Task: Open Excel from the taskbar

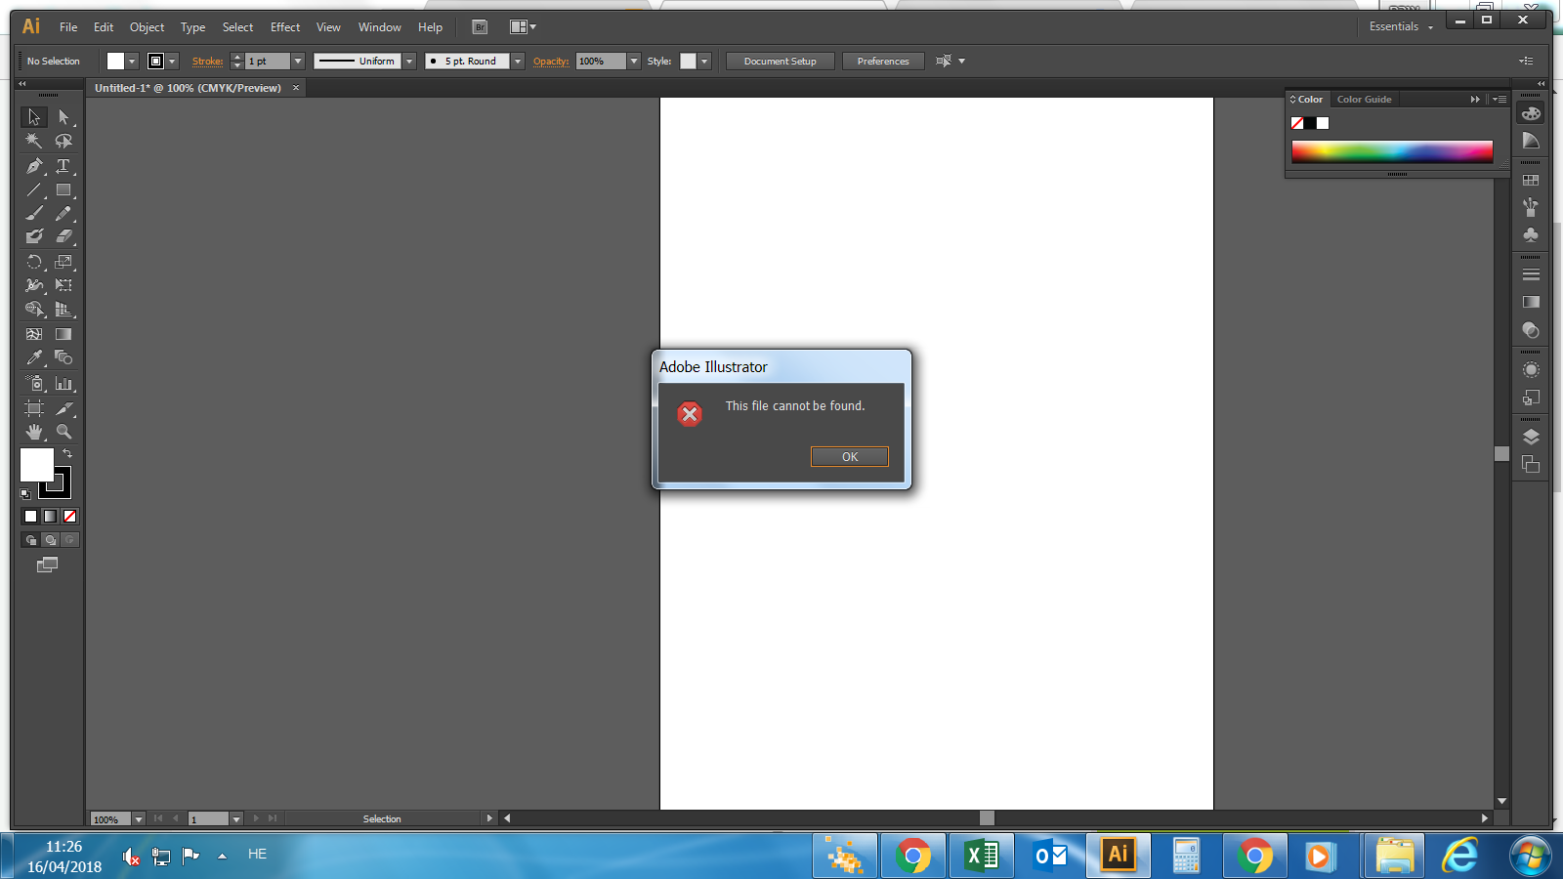Action: (982, 857)
